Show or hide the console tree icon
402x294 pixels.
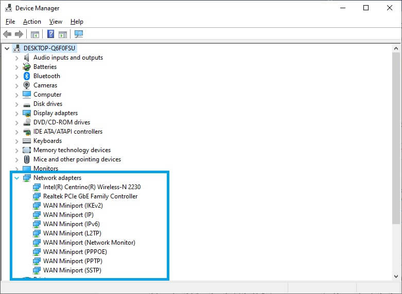coord(34,34)
